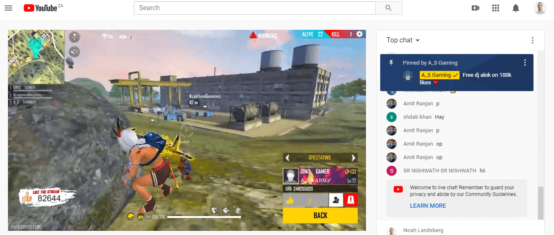Click the pin icon on pinned message
The height and width of the screenshot is (235, 554).
[x=391, y=63]
